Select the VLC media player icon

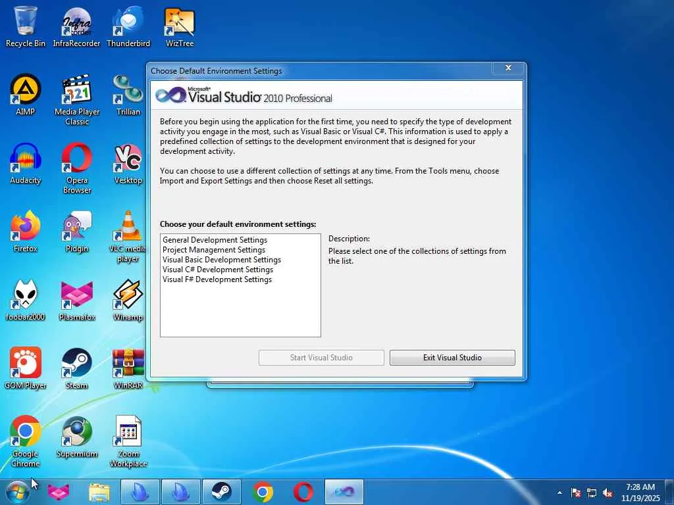pos(128,236)
